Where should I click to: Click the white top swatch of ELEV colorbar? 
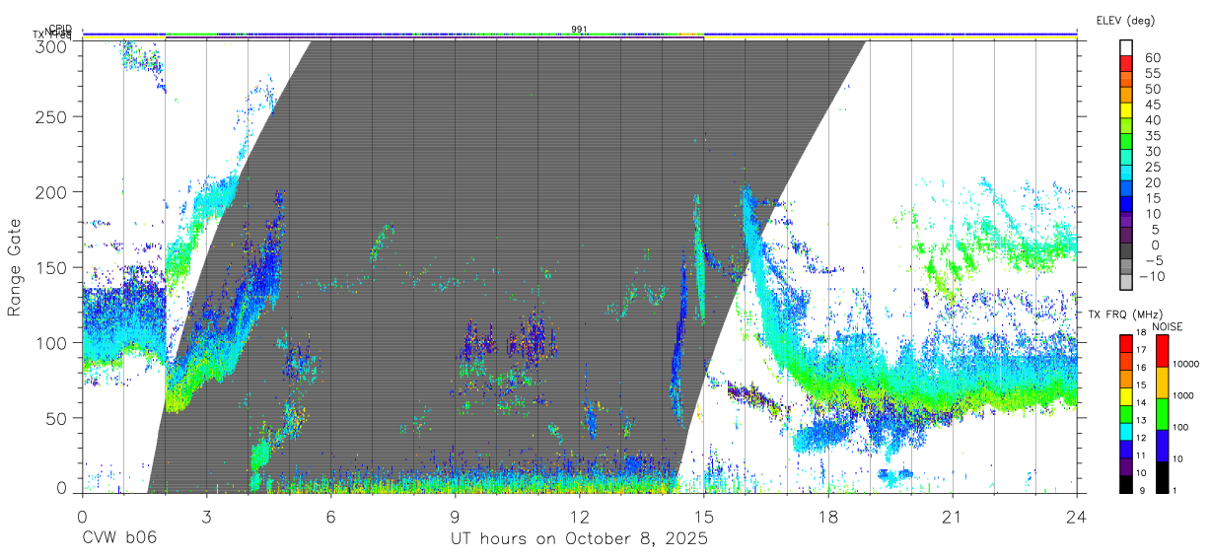pos(1127,47)
